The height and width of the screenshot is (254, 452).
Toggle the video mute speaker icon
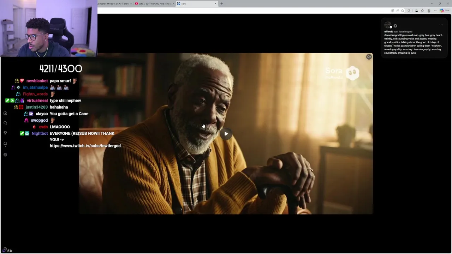(369, 57)
